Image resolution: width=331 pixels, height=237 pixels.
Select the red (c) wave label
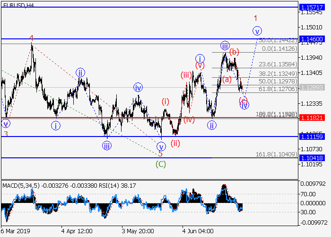pyautogui.click(x=243, y=100)
